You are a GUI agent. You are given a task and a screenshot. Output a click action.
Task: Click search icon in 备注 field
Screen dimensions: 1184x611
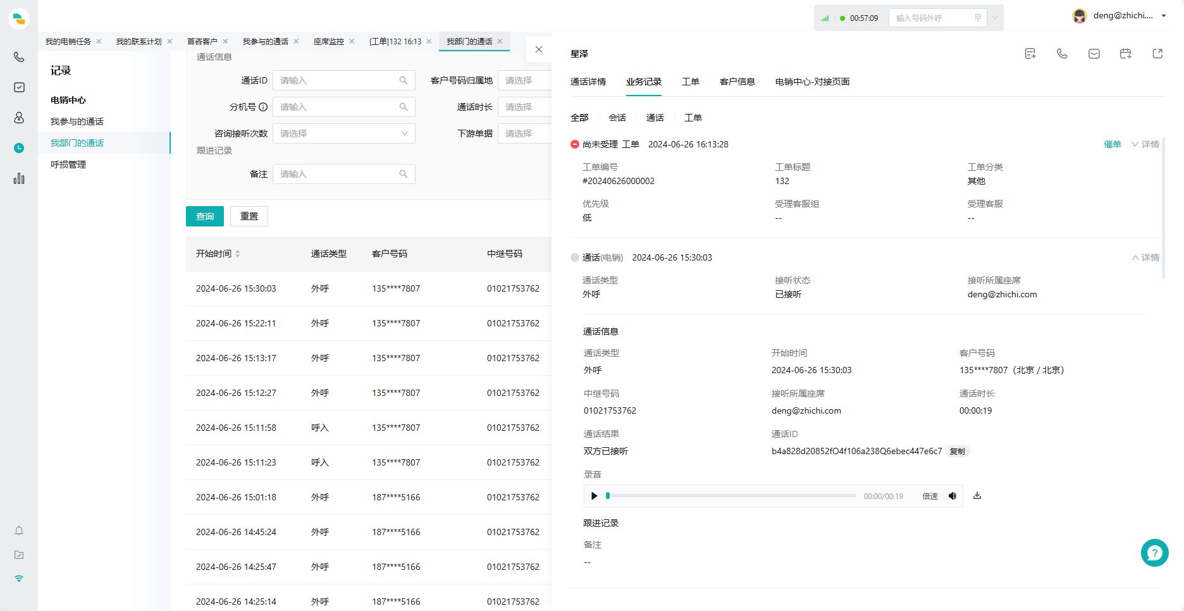(x=404, y=174)
